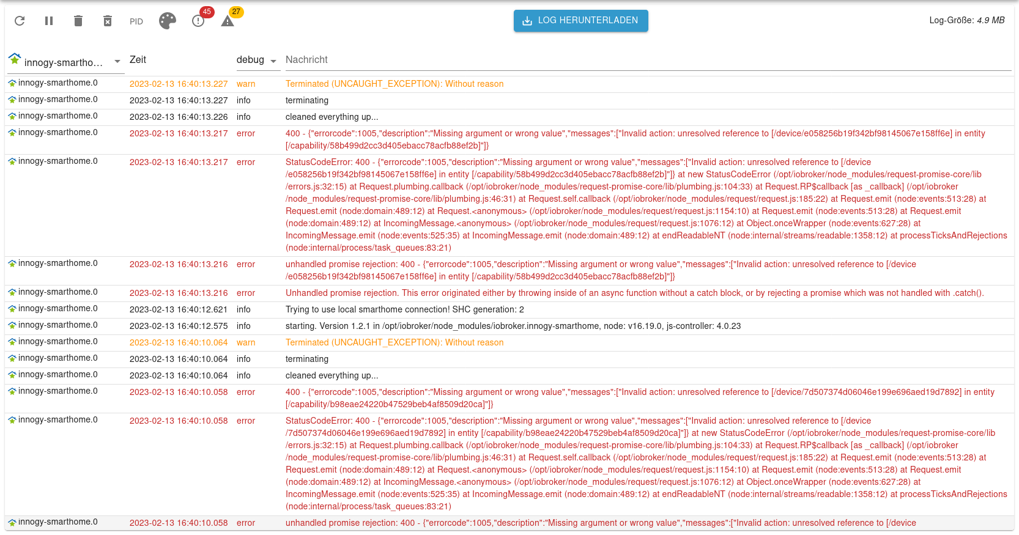
Task: Click the adapter icon in the 16:40:13.227 info row
Action: coord(12,100)
